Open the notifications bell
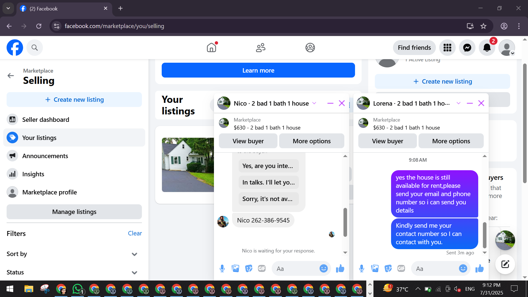 tap(487, 48)
